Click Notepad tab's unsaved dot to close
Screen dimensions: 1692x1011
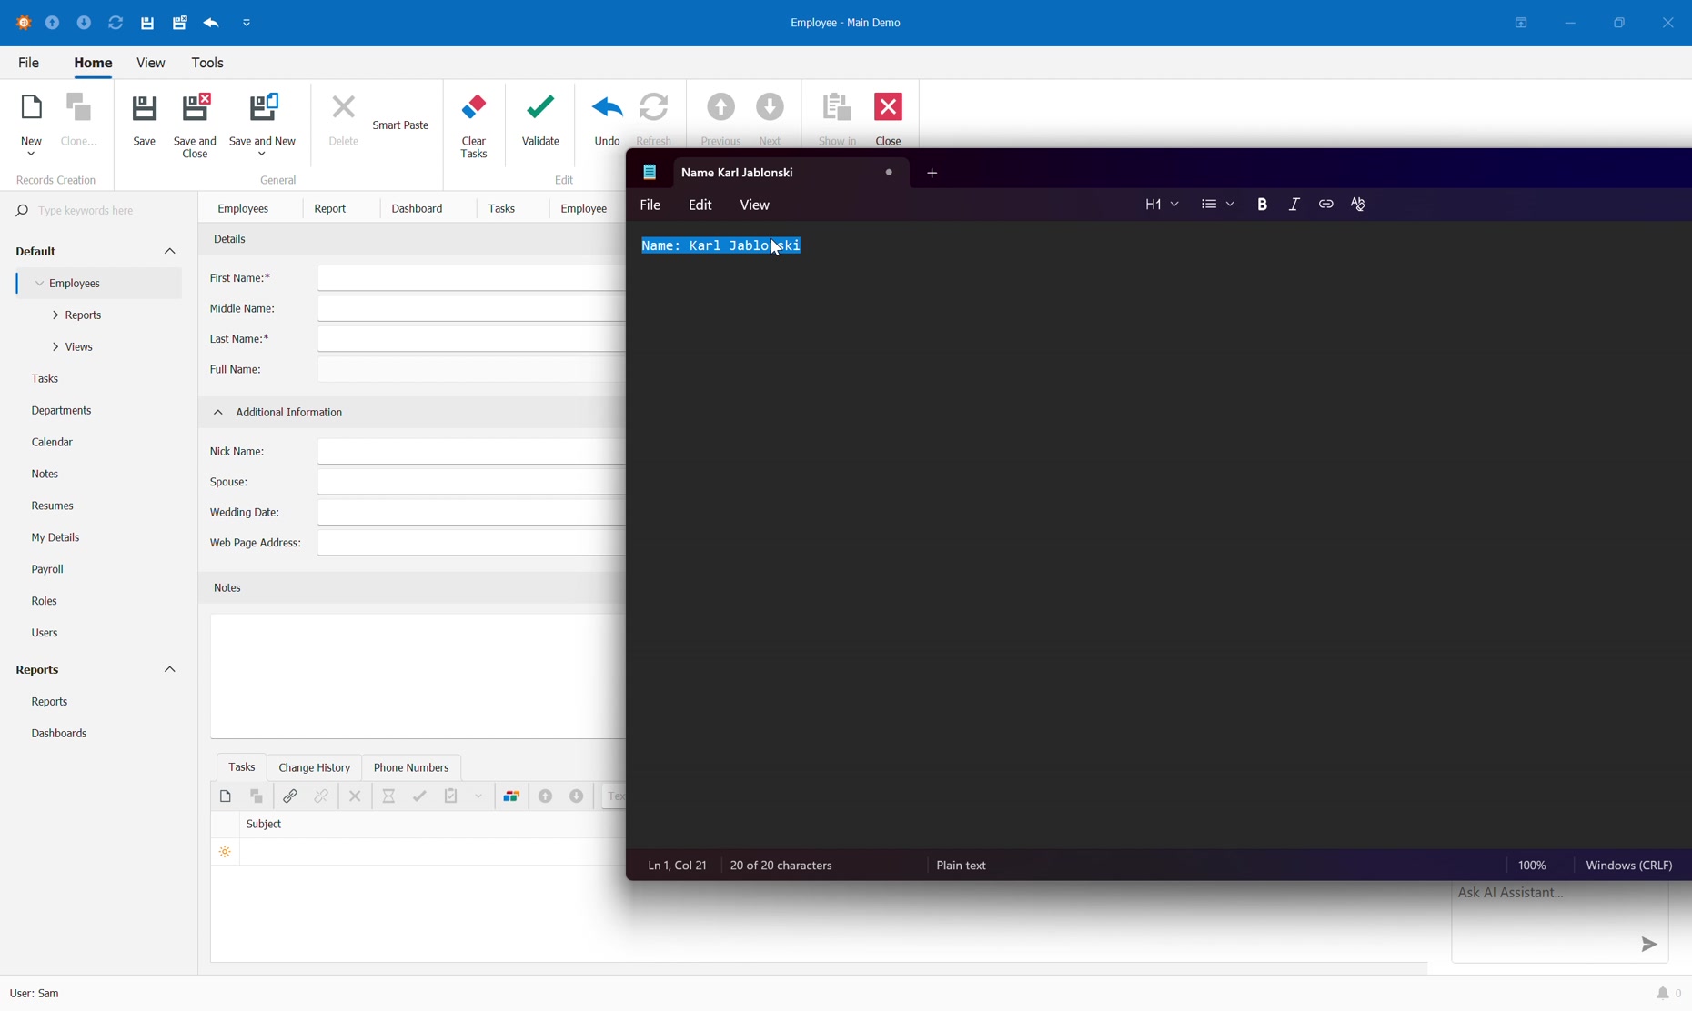pyautogui.click(x=889, y=173)
